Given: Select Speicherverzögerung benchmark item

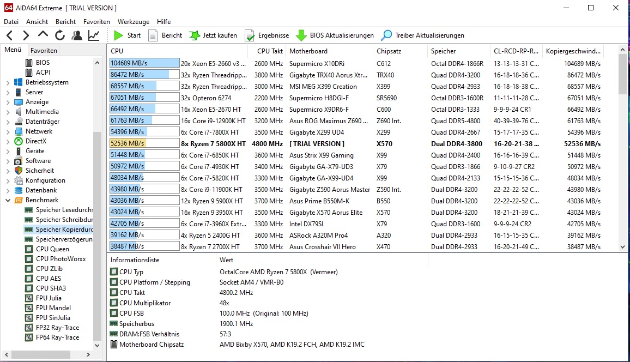Looking at the screenshot, I should [59, 239].
